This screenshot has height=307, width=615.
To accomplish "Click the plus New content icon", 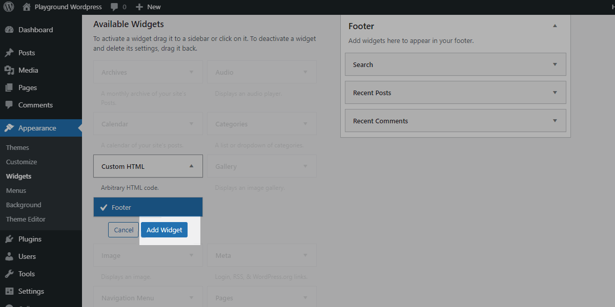I will pyautogui.click(x=139, y=7).
